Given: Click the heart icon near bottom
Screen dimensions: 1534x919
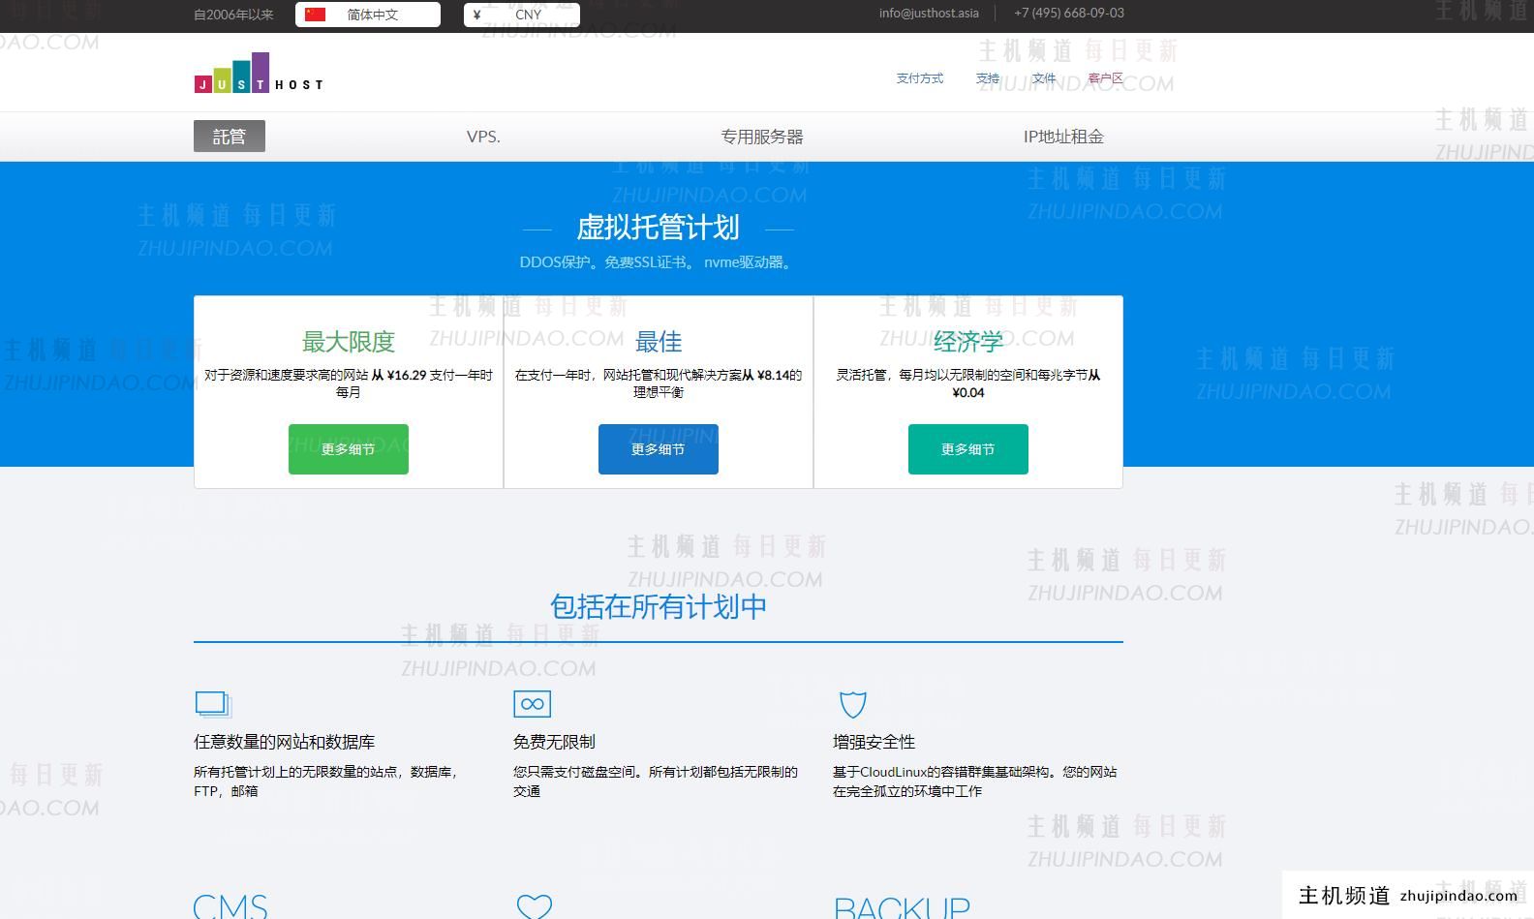Looking at the screenshot, I should [x=535, y=906].
